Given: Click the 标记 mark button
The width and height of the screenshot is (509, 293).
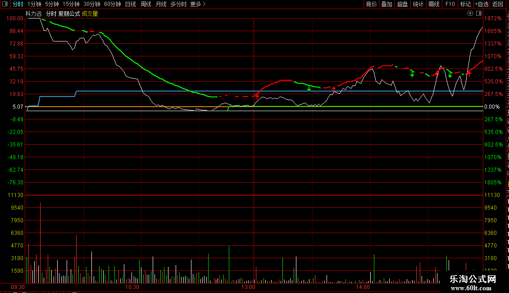Looking at the screenshot, I should (x=465, y=4).
